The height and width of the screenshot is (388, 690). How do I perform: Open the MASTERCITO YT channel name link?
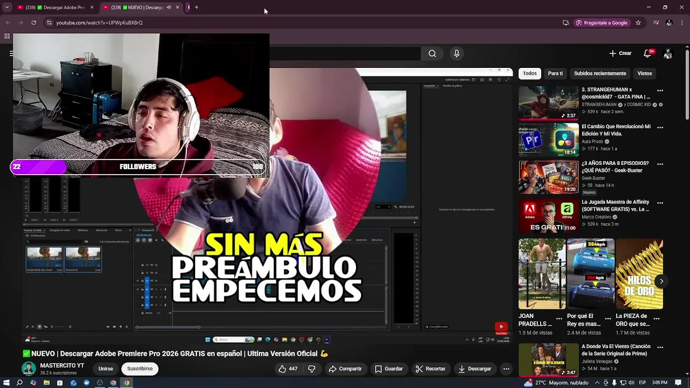(x=62, y=365)
